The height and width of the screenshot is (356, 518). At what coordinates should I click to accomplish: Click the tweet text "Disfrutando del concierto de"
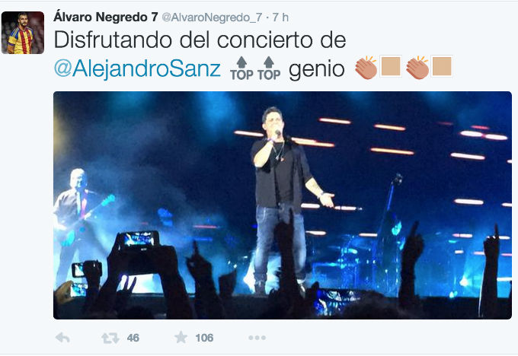(x=200, y=40)
